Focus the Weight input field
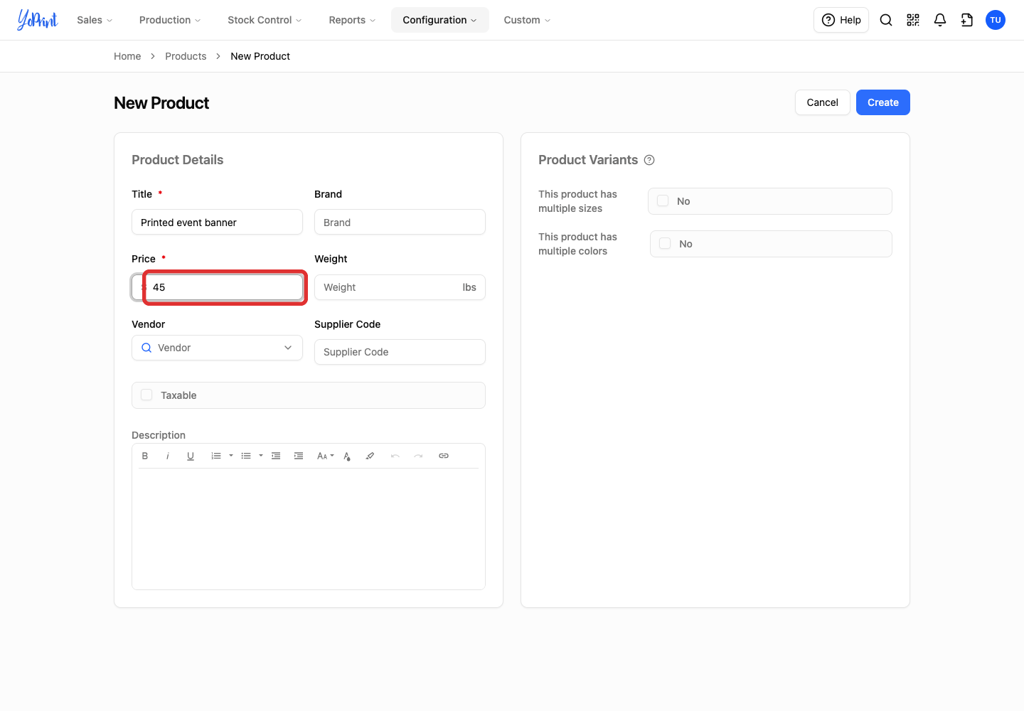Image resolution: width=1024 pixels, height=711 pixels. pos(400,287)
